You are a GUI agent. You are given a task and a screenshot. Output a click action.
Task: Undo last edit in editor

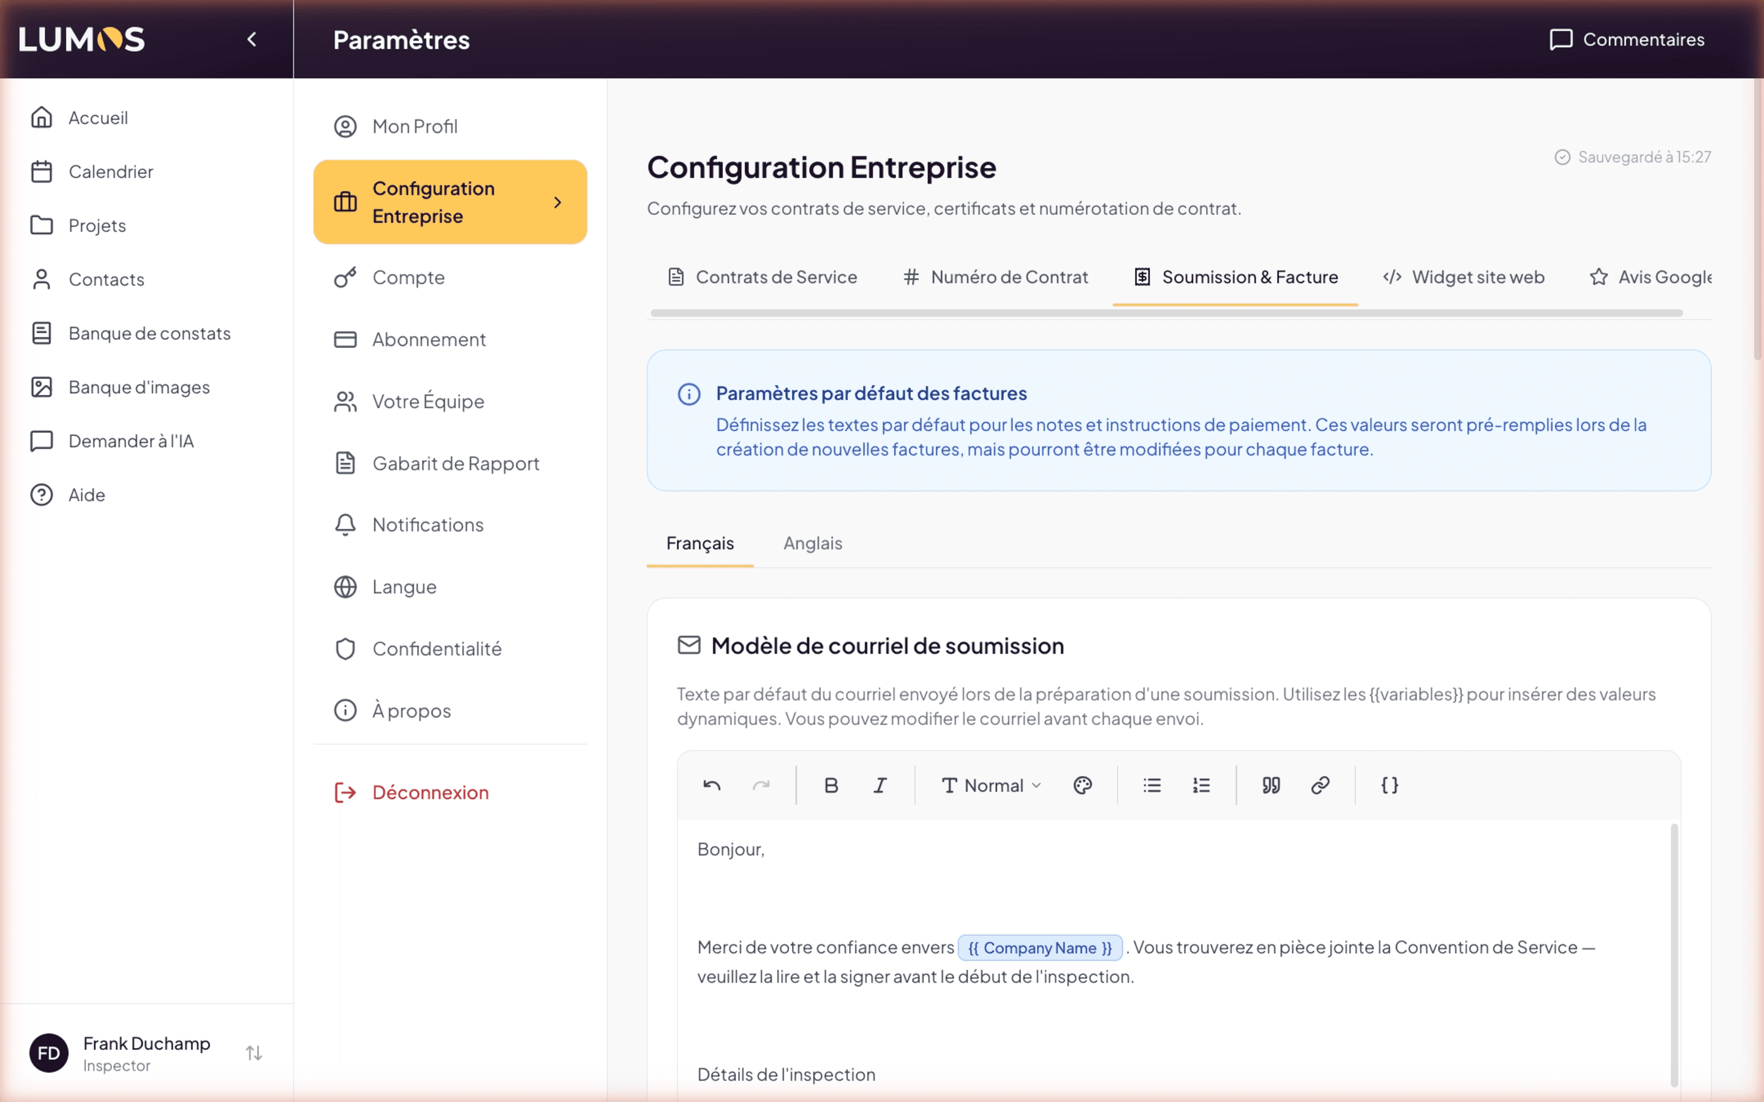pos(712,785)
